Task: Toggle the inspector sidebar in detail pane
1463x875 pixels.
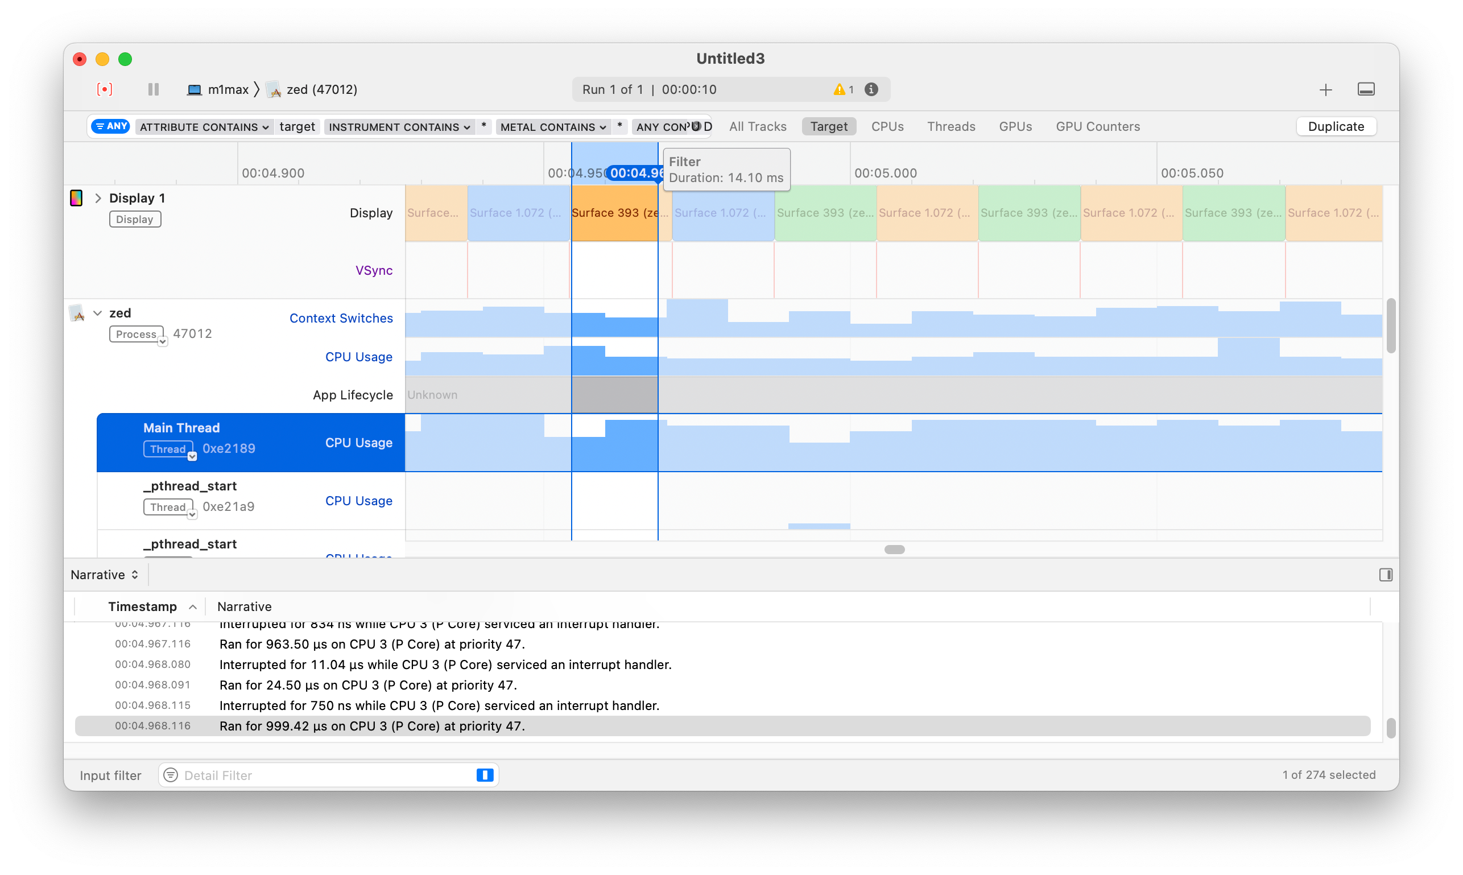Action: [x=1385, y=575]
